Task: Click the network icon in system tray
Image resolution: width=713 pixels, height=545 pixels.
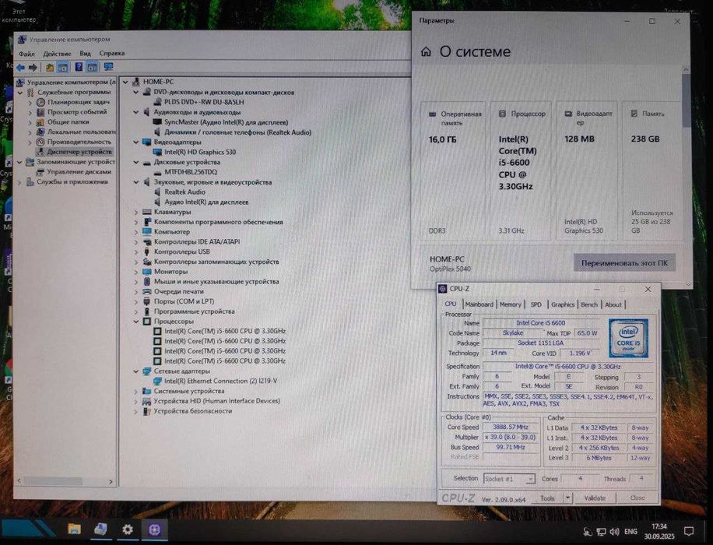Action: coord(601,531)
